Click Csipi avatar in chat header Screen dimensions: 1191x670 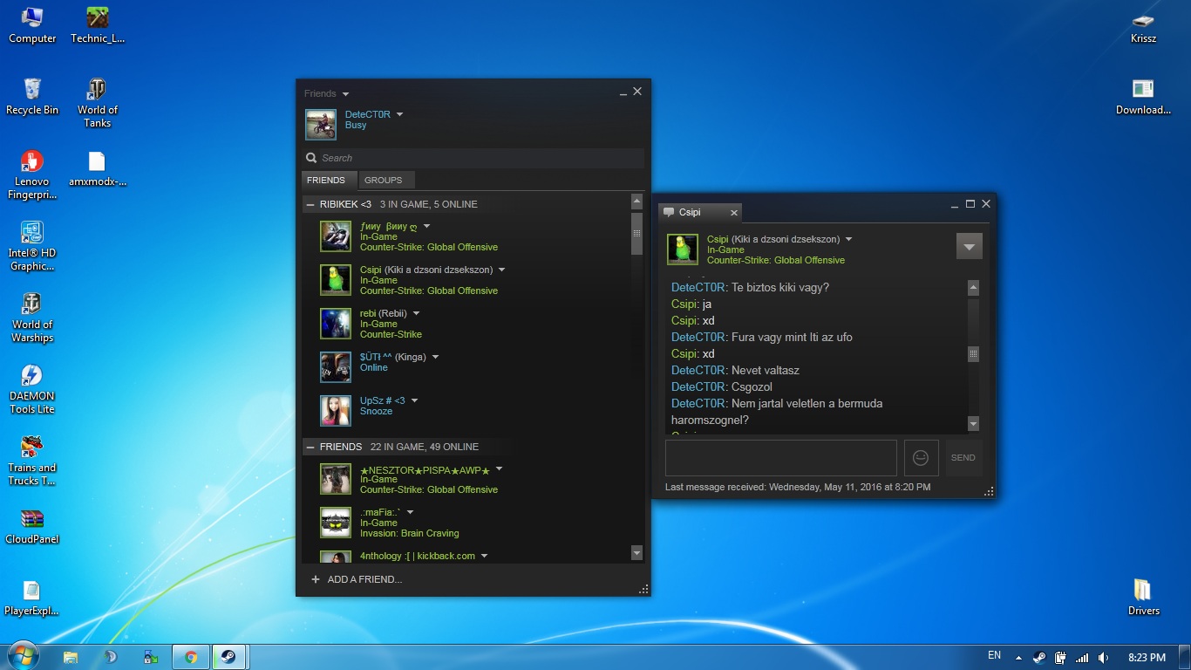(x=683, y=250)
